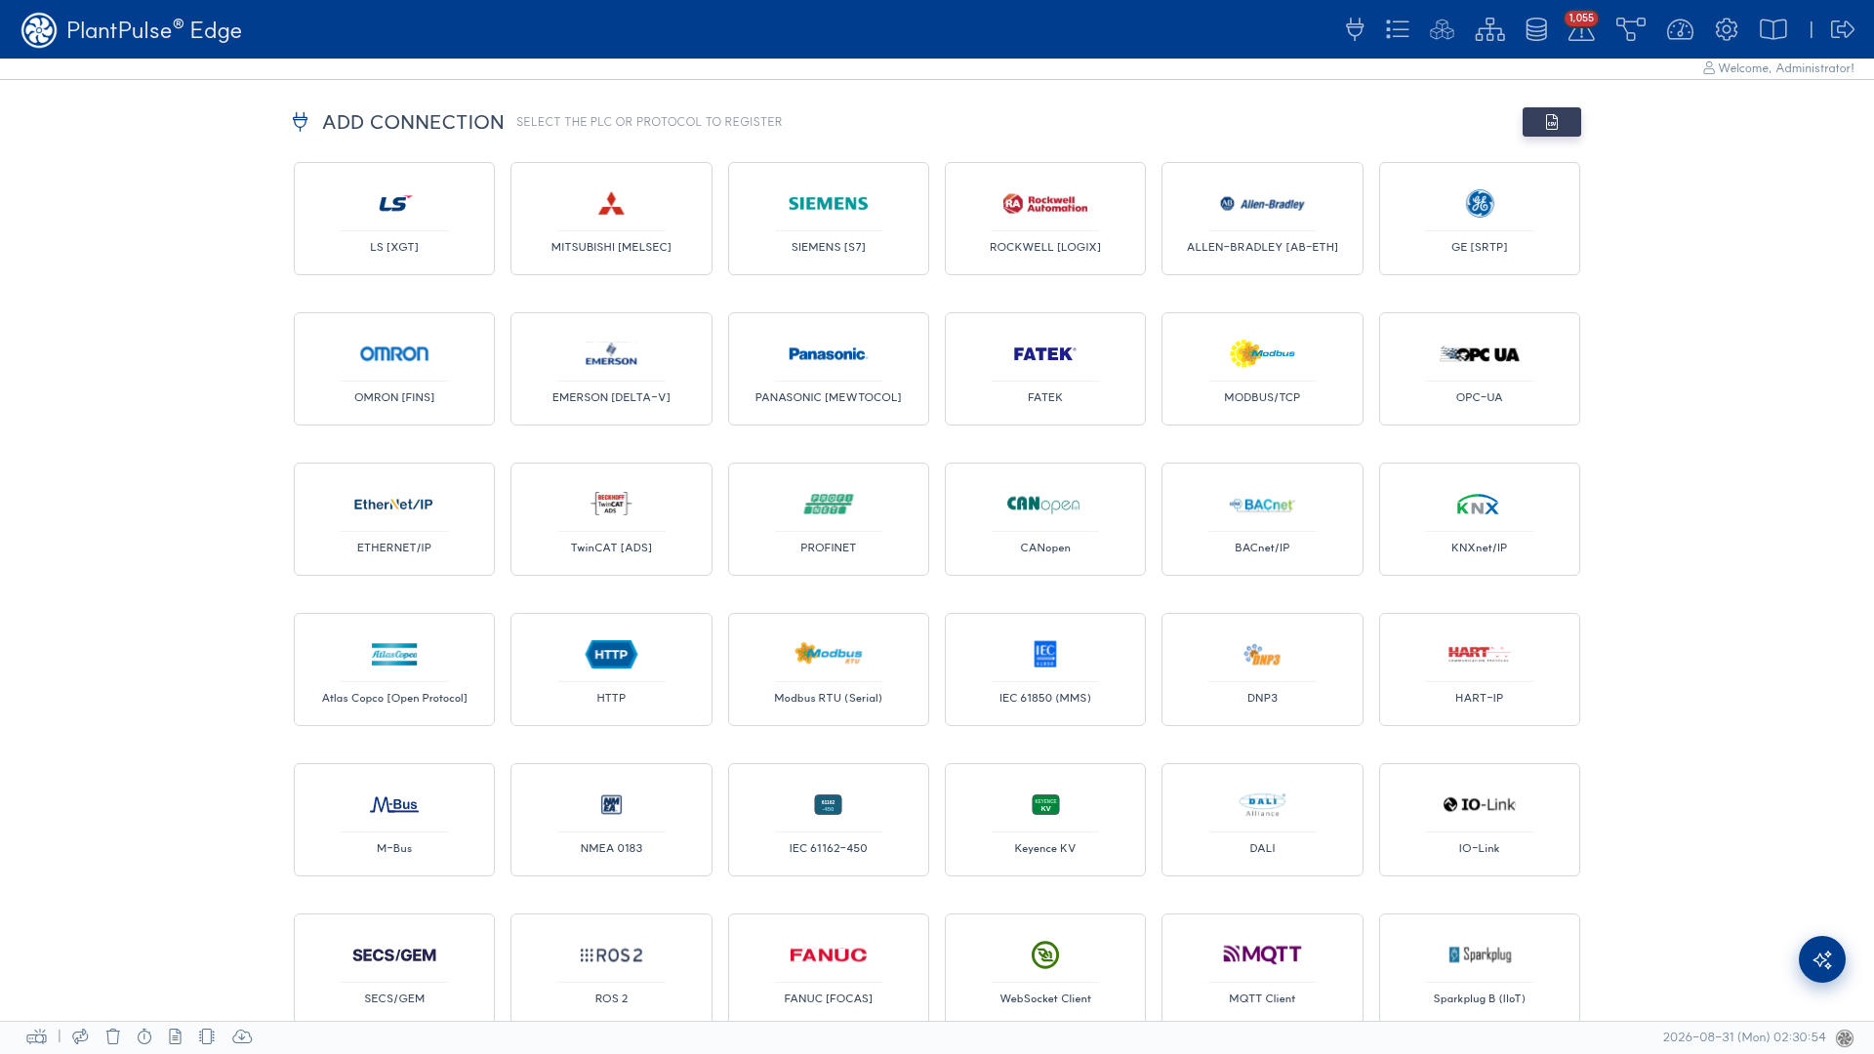Open the floating AI sparkle assistant button

(1822, 959)
